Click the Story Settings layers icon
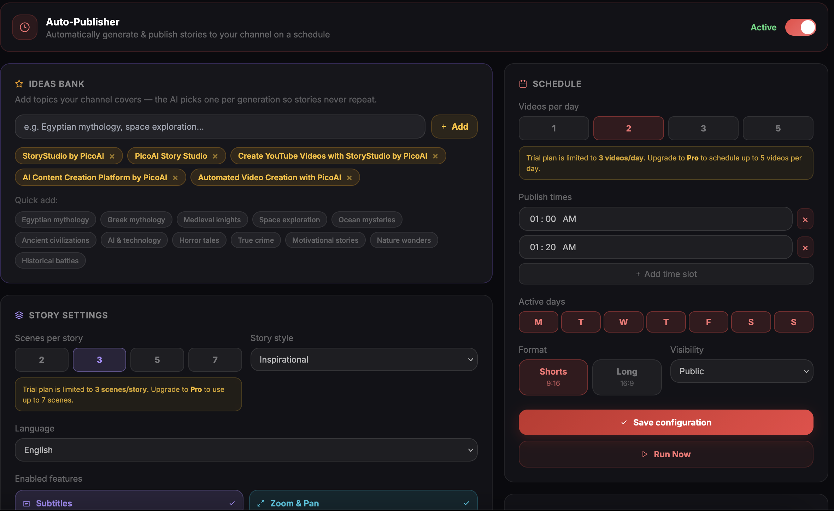The height and width of the screenshot is (511, 834). [19, 315]
